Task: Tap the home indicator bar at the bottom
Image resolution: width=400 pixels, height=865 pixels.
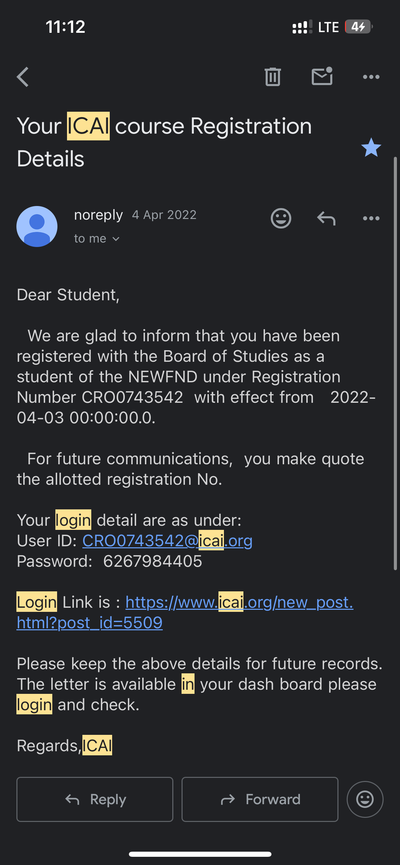Action: (x=200, y=854)
